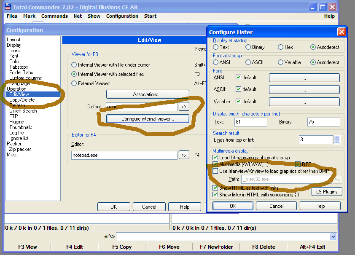
Task: Select Autodetect under Font at startup
Action: 313,62
